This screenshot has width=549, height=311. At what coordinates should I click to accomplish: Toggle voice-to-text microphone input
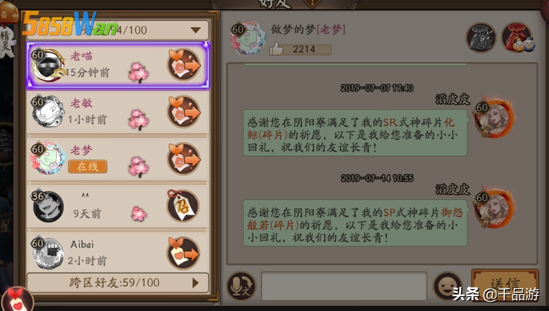tap(241, 286)
